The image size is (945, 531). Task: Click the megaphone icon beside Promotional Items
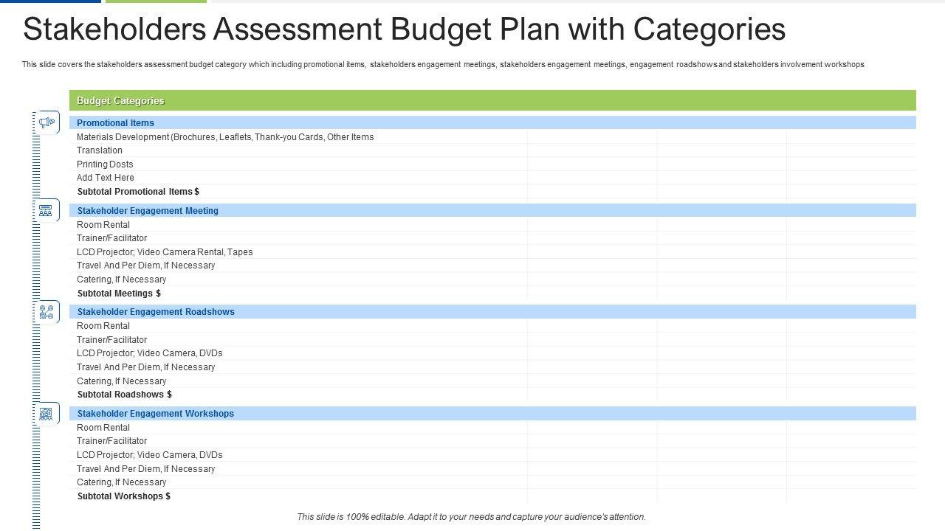pos(47,122)
